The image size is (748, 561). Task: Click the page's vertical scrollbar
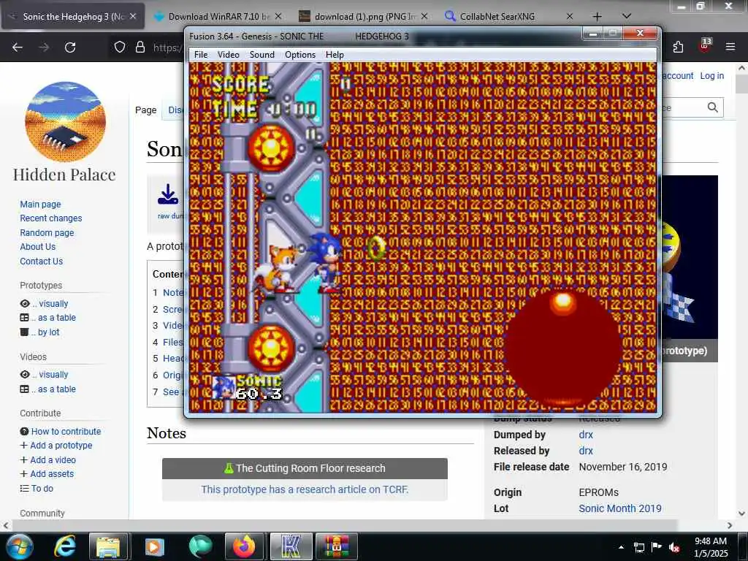[741, 290]
